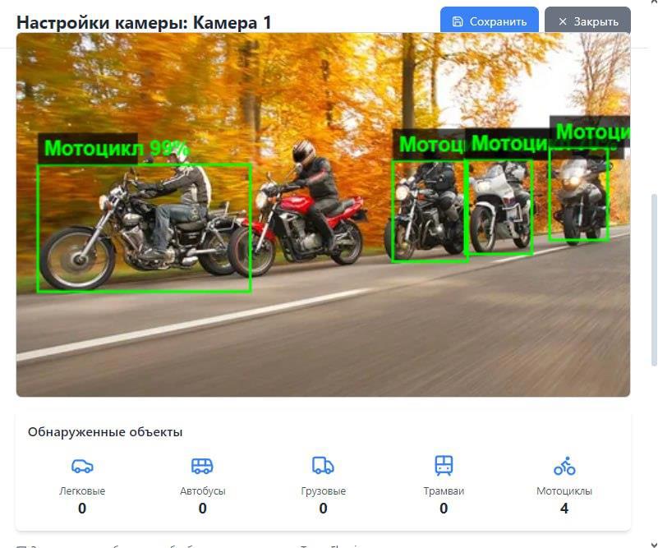Click the Мотоциклы bike icon
The width and height of the screenshot is (658, 548).
tap(564, 466)
